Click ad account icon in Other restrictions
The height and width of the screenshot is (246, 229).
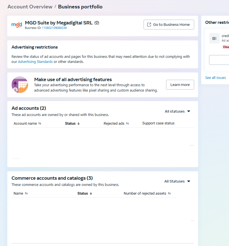click(x=214, y=38)
